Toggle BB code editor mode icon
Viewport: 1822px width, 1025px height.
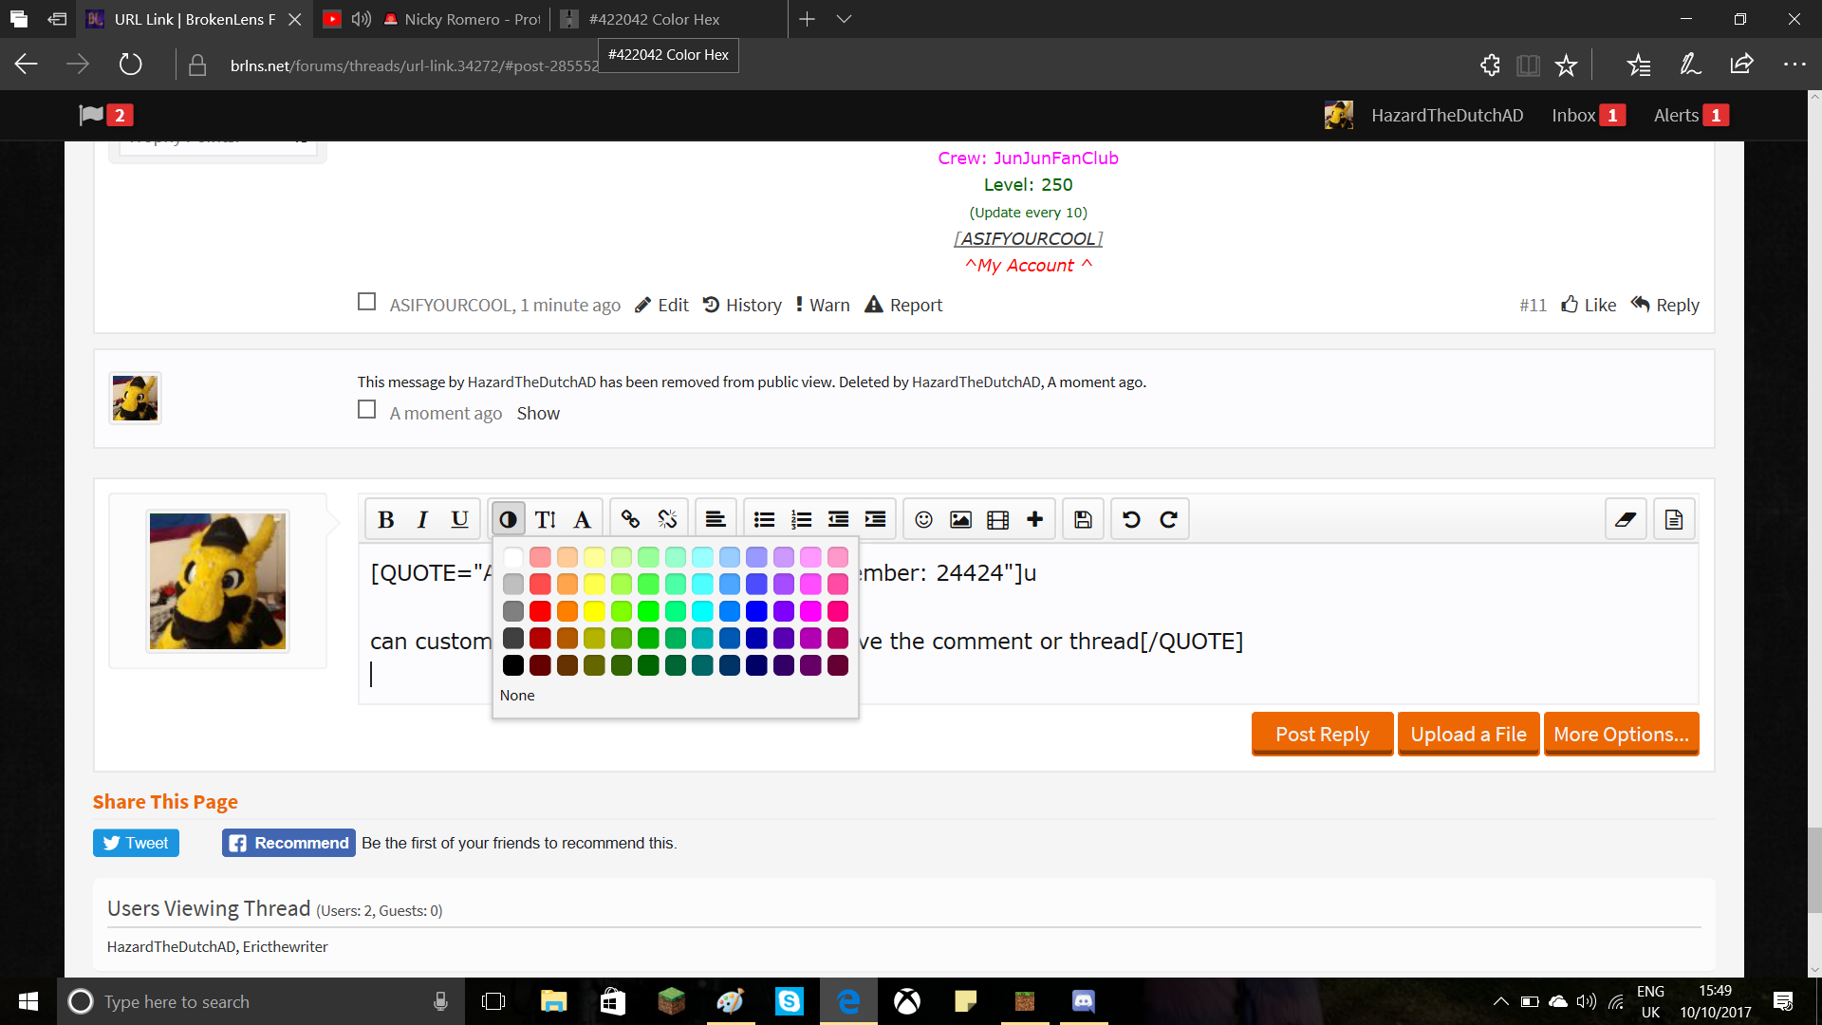[1674, 519]
